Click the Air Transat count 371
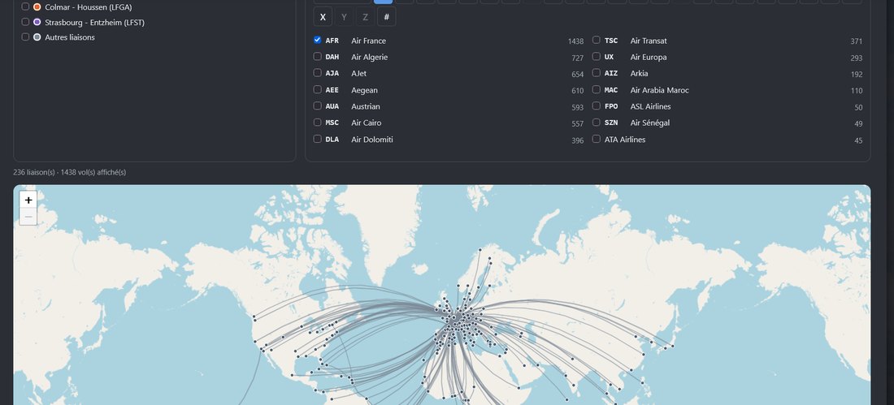Viewport: 894px width, 405px height. click(857, 41)
